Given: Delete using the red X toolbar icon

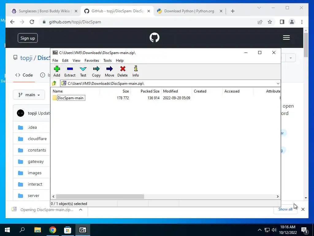Looking at the screenshot, I should click(x=123, y=71).
